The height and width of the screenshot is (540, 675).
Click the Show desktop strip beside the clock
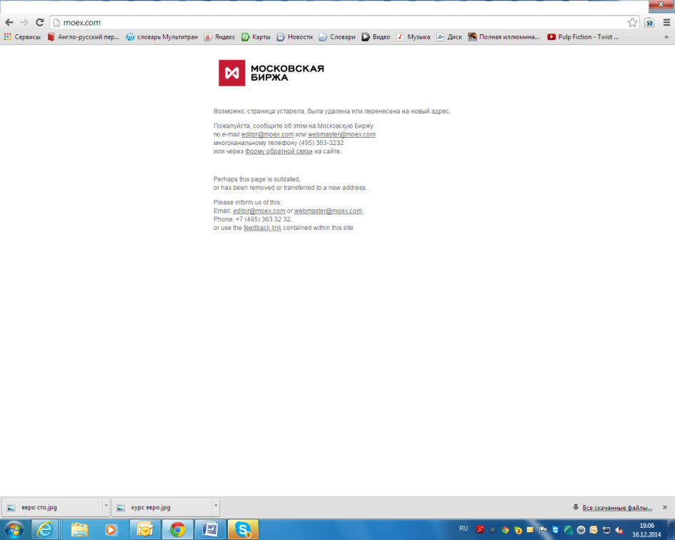pyautogui.click(x=671, y=530)
